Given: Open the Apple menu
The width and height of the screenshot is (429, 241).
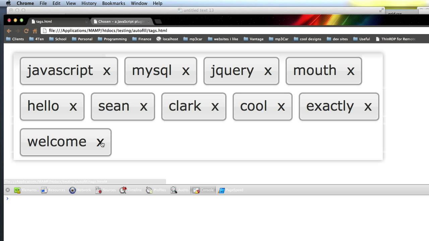Looking at the screenshot, I should [x=8, y=3].
